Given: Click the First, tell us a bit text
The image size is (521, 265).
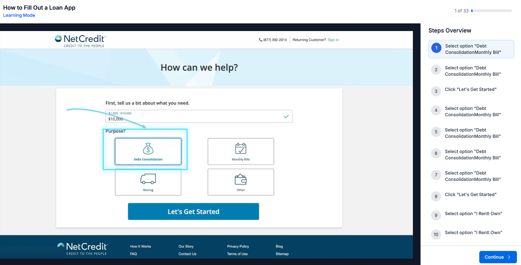Looking at the screenshot, I should click(147, 103).
